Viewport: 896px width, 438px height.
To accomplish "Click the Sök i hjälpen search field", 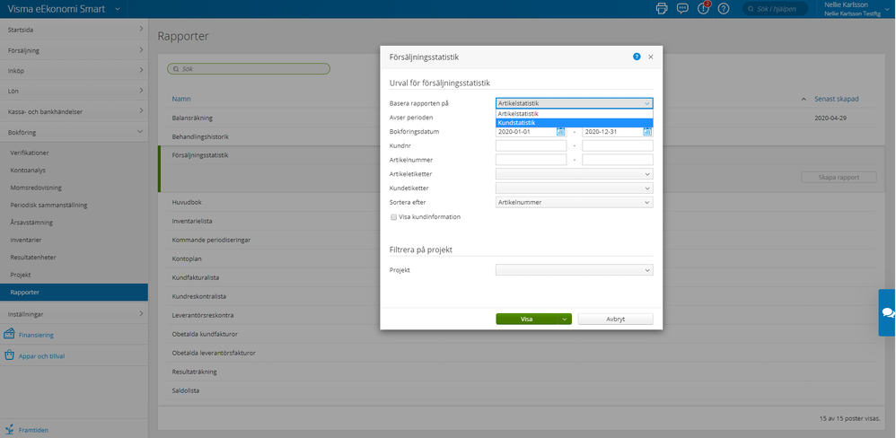I will coord(776,9).
